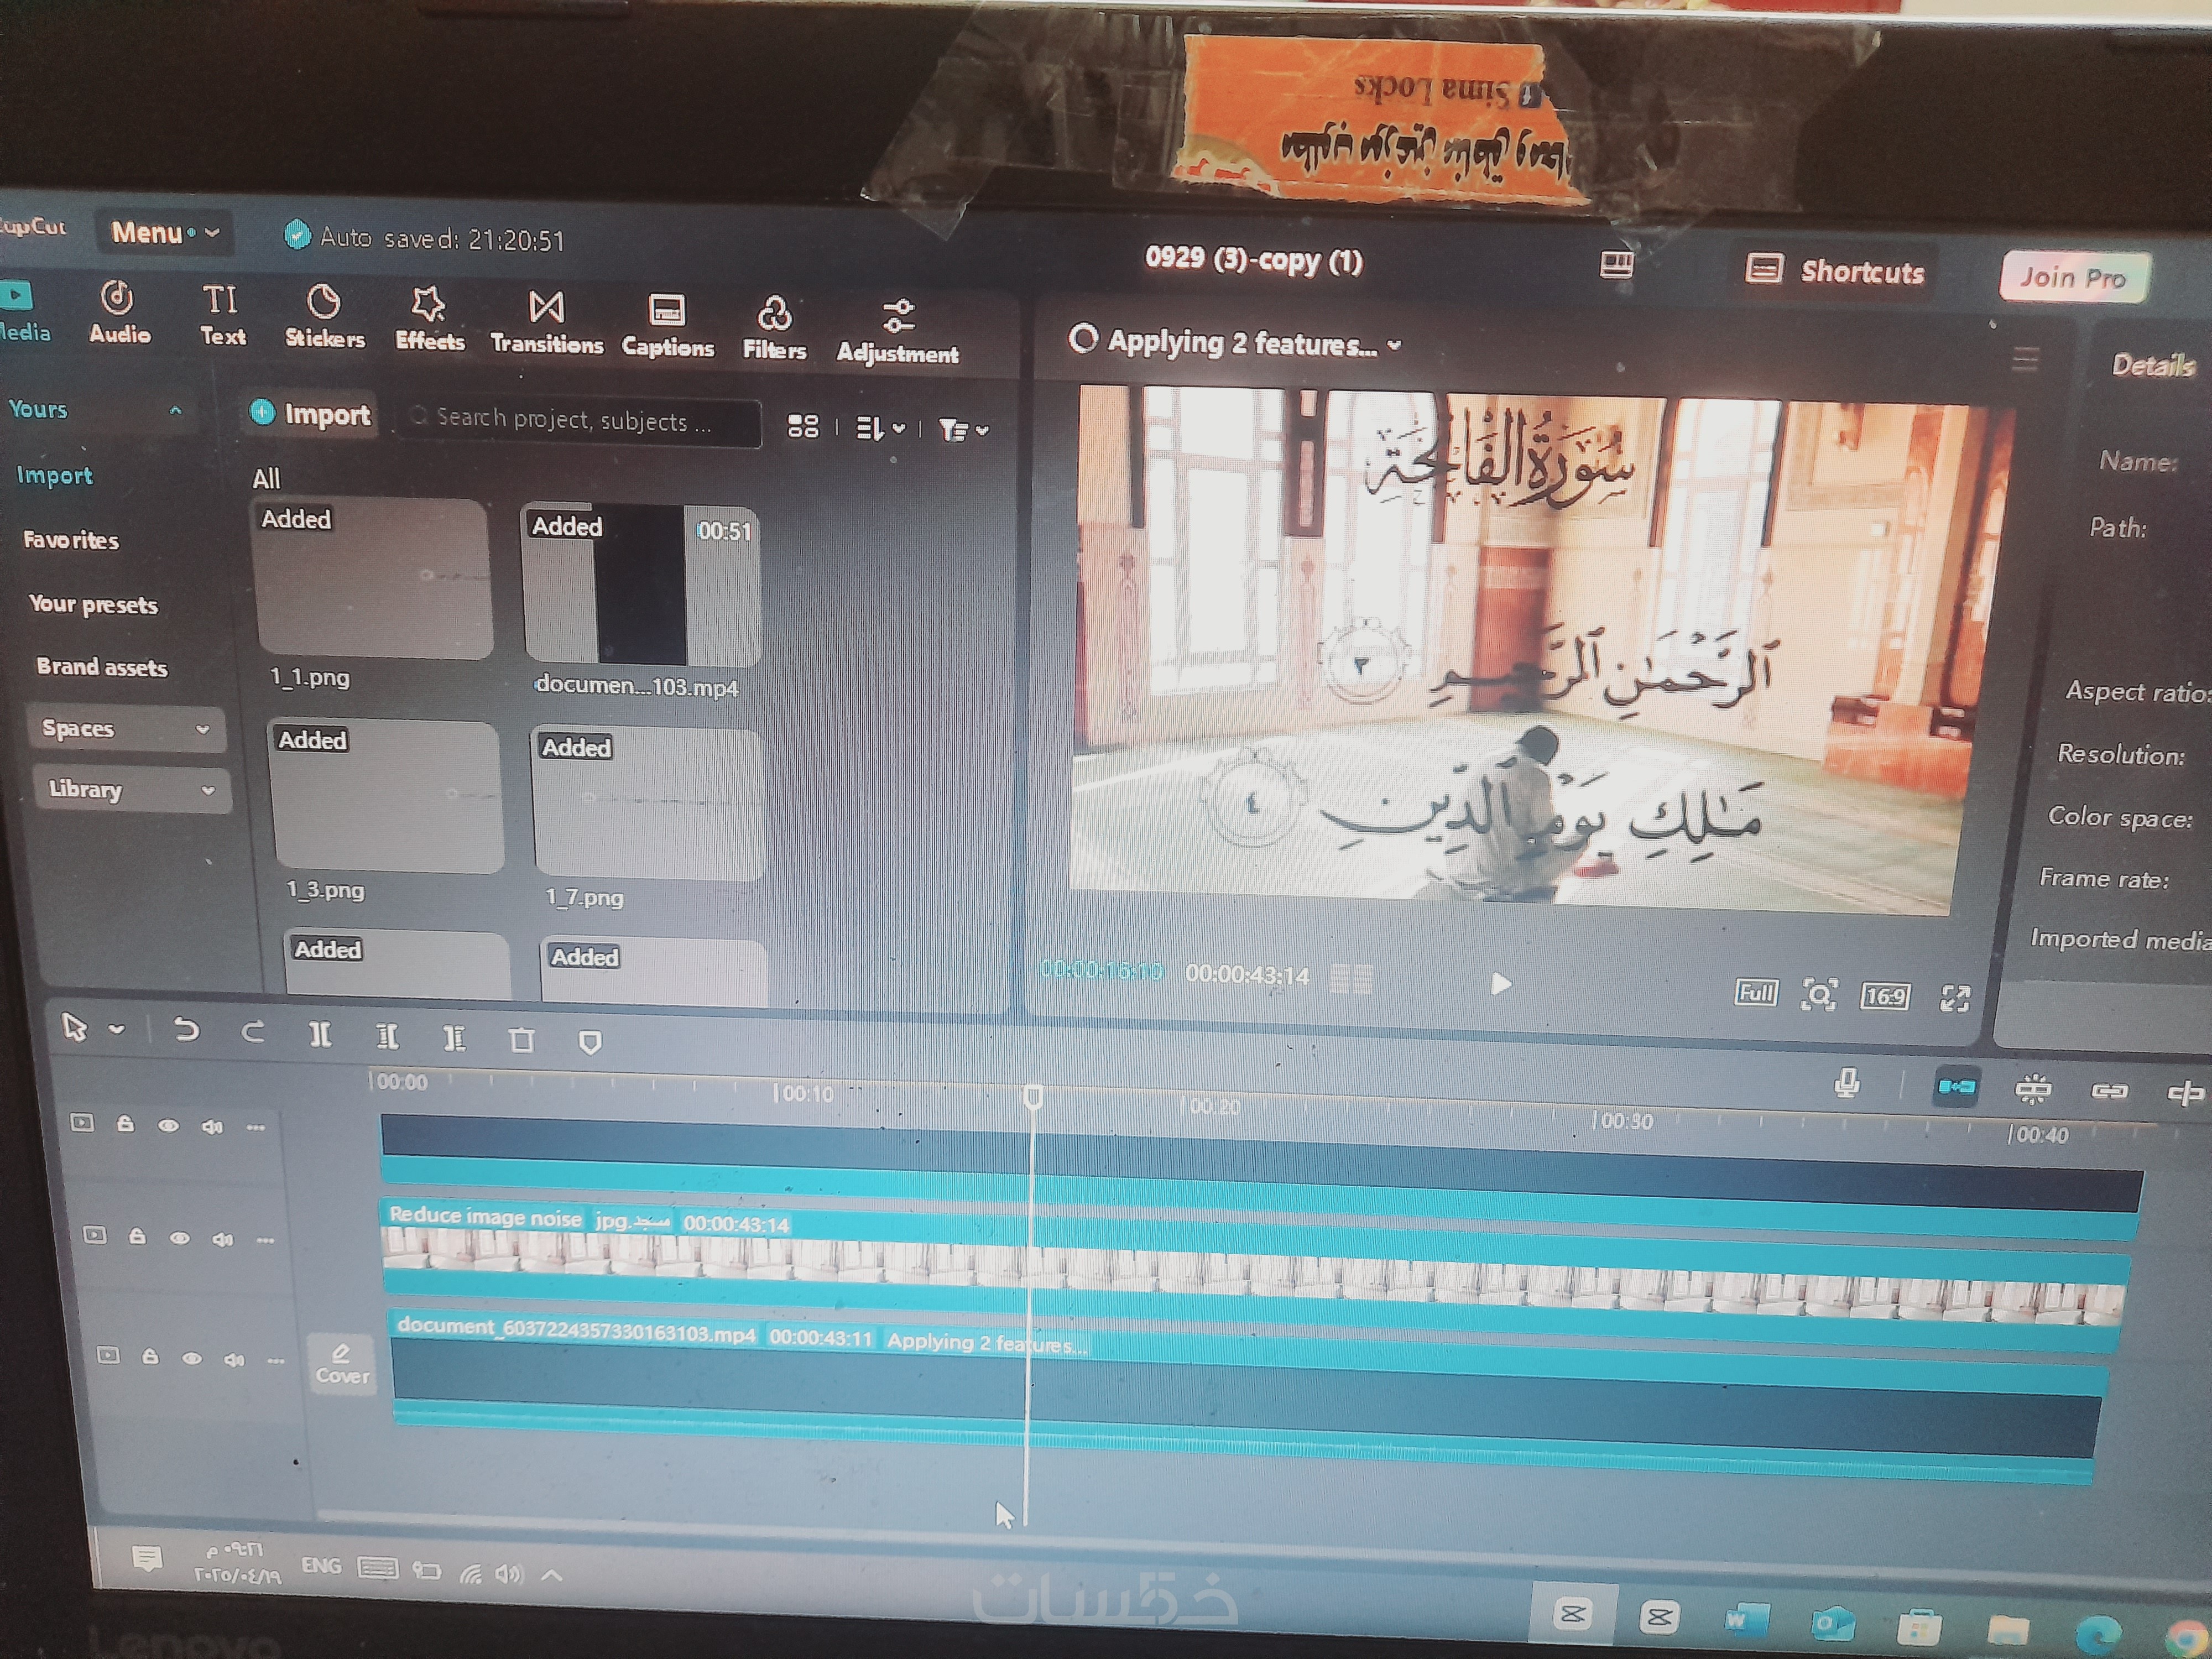
Task: Click the record voiceover microphone icon
Action: (1847, 1083)
